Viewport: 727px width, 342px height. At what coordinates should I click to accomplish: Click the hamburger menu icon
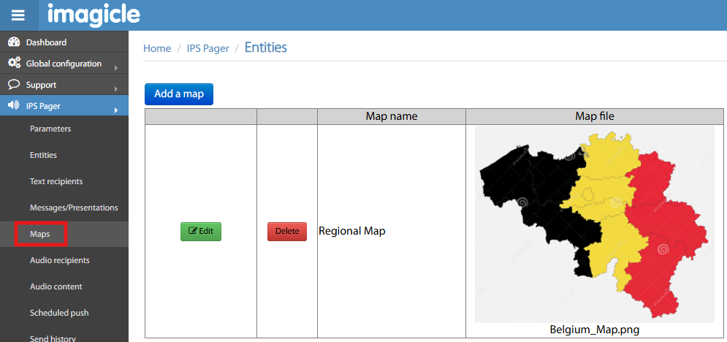pyautogui.click(x=18, y=15)
